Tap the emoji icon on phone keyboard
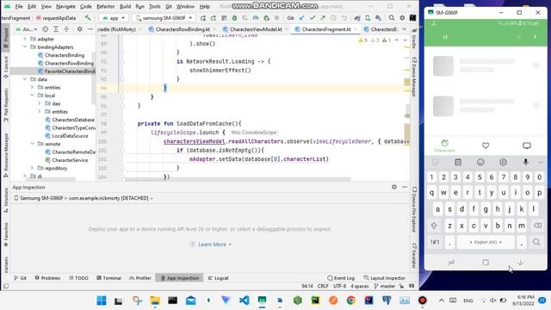The width and height of the screenshot is (551, 310). [480, 162]
